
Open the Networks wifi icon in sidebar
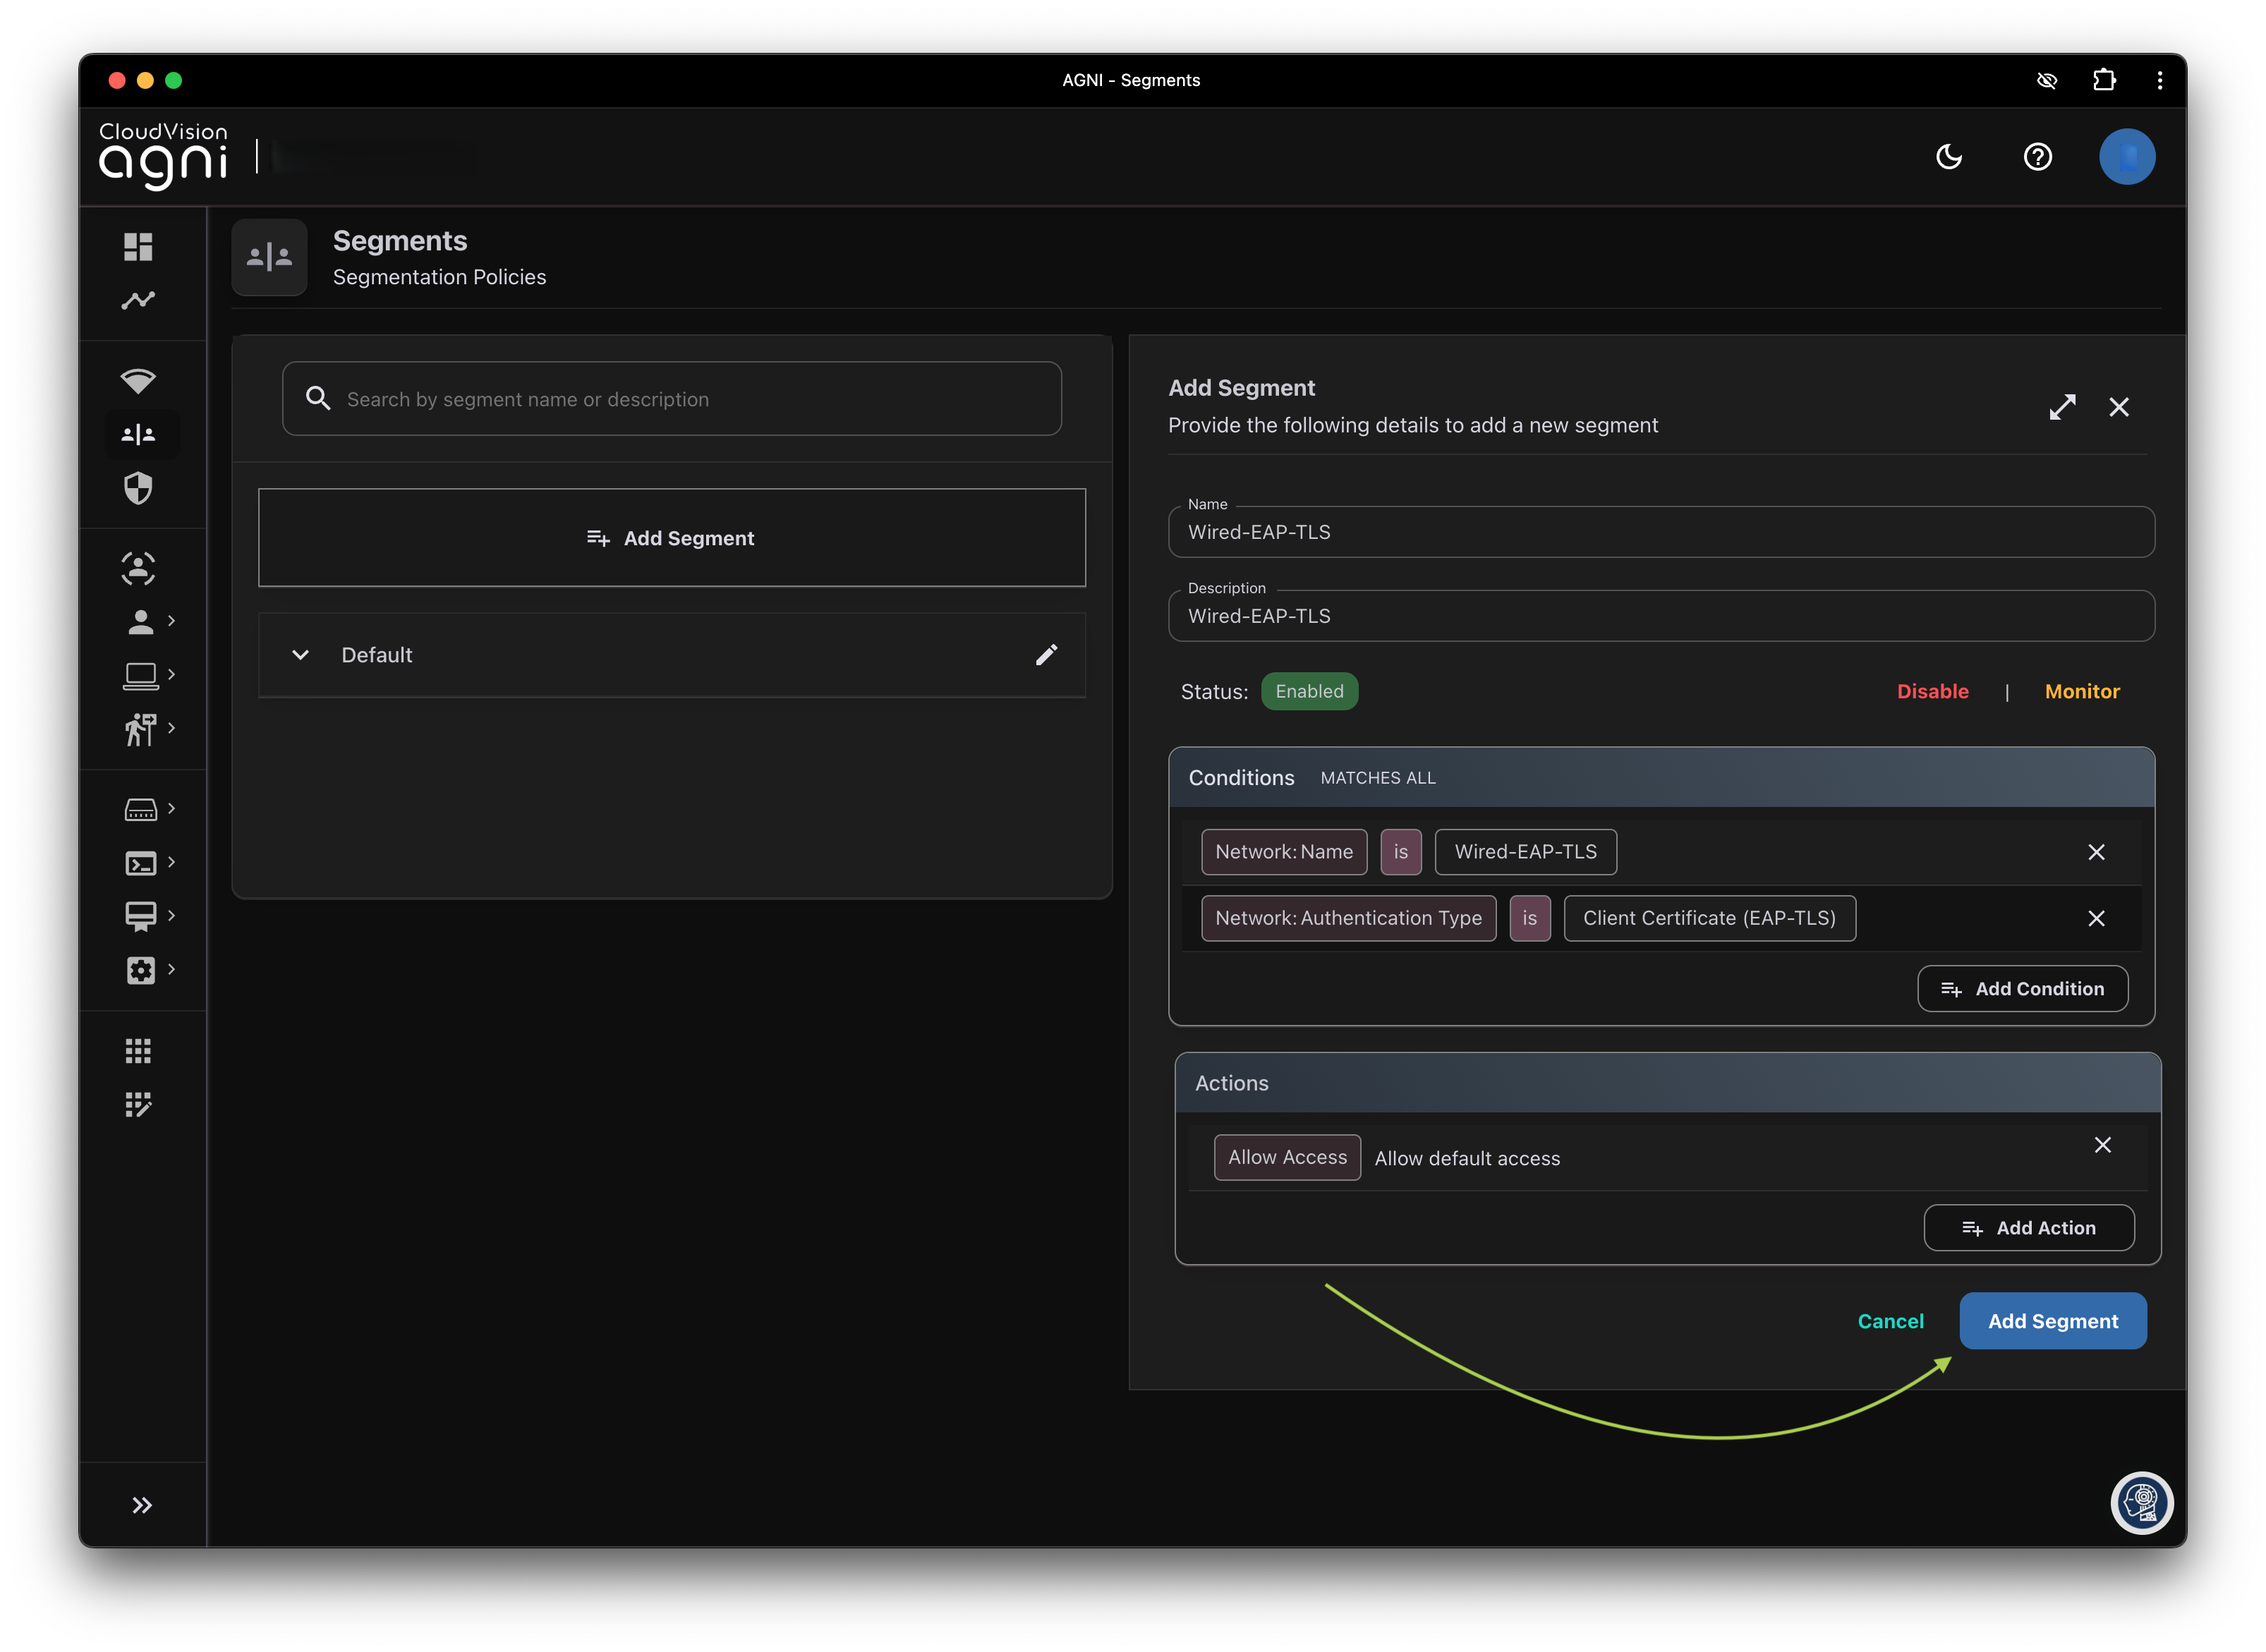point(138,381)
